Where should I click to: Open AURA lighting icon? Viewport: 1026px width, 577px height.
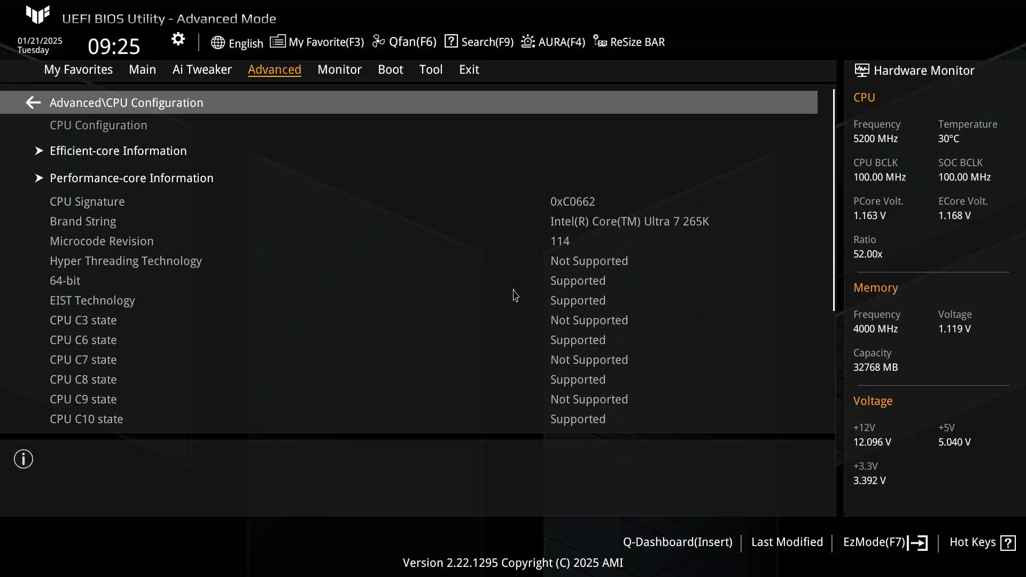(x=528, y=42)
